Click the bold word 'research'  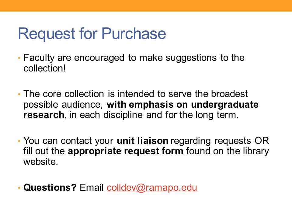tap(44, 115)
